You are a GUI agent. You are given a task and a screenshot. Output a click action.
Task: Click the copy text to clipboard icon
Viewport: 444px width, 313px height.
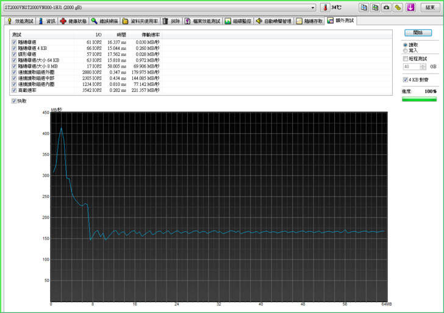(x=363, y=7)
